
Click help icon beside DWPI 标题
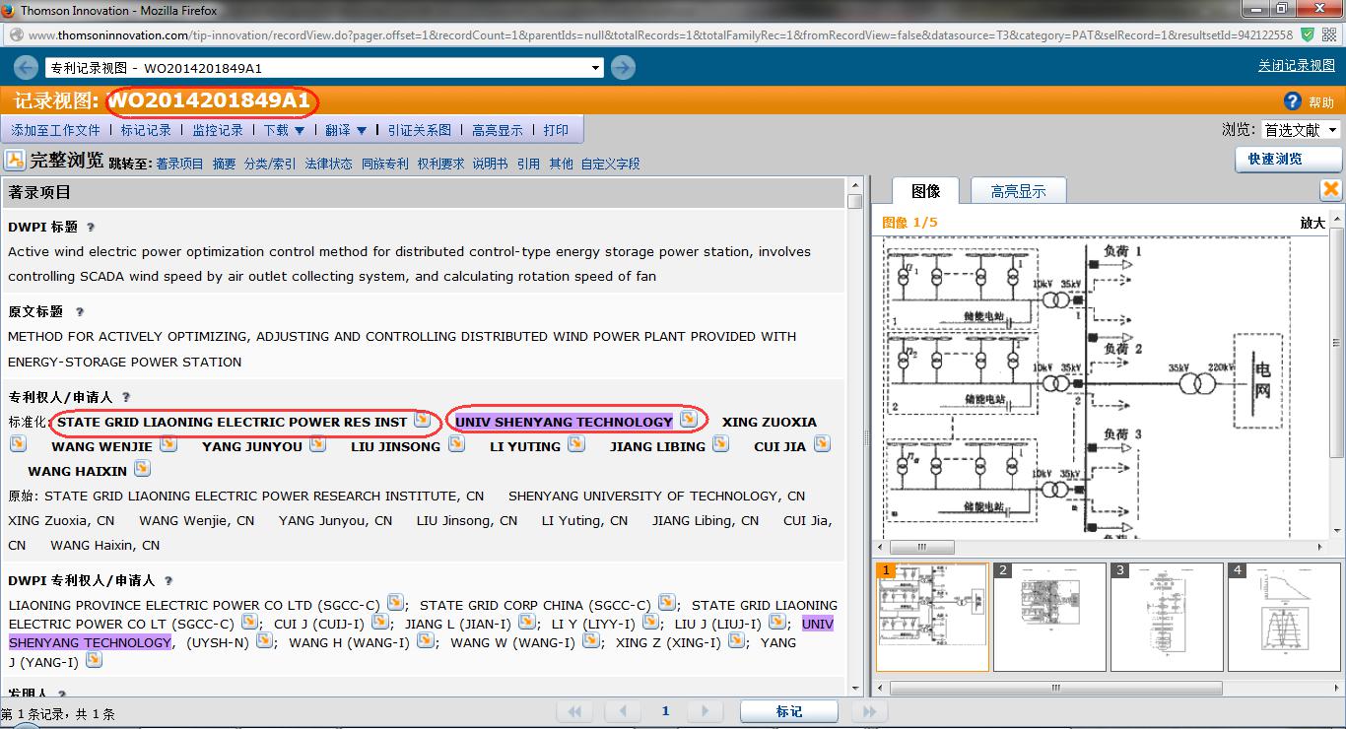(91, 228)
